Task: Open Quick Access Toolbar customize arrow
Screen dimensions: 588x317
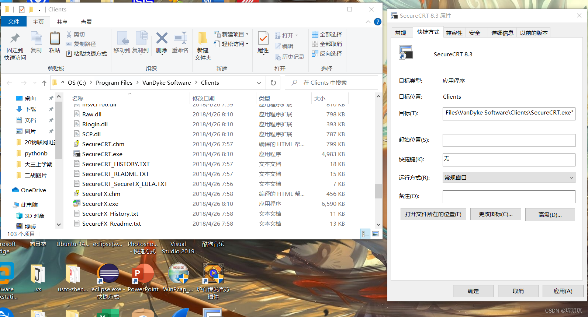Action: (39, 10)
